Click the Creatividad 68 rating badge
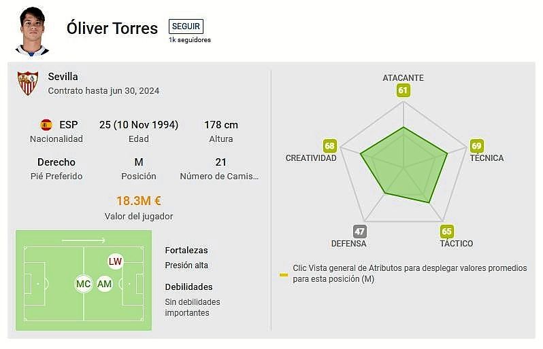The width and height of the screenshot is (543, 349). point(330,146)
